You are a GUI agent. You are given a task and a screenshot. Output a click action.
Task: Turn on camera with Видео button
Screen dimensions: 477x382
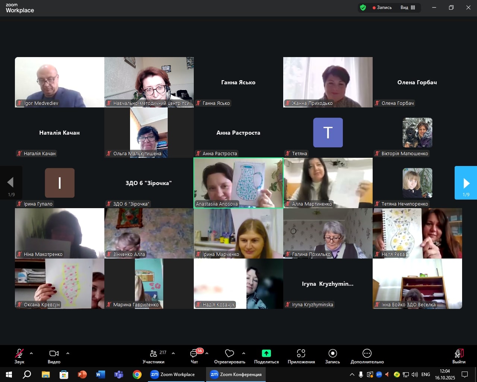tap(54, 356)
